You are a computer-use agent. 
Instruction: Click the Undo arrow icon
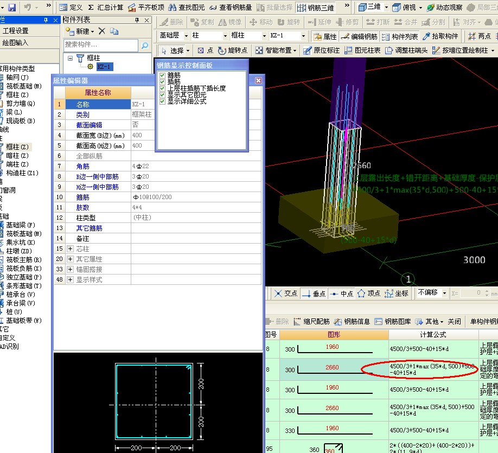(28, 7)
